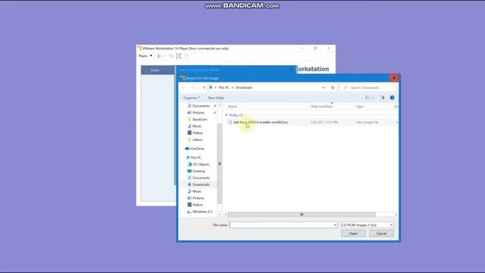This screenshot has width=485, height=273.
Task: Open the Player menu in VMware
Action: coord(145,56)
